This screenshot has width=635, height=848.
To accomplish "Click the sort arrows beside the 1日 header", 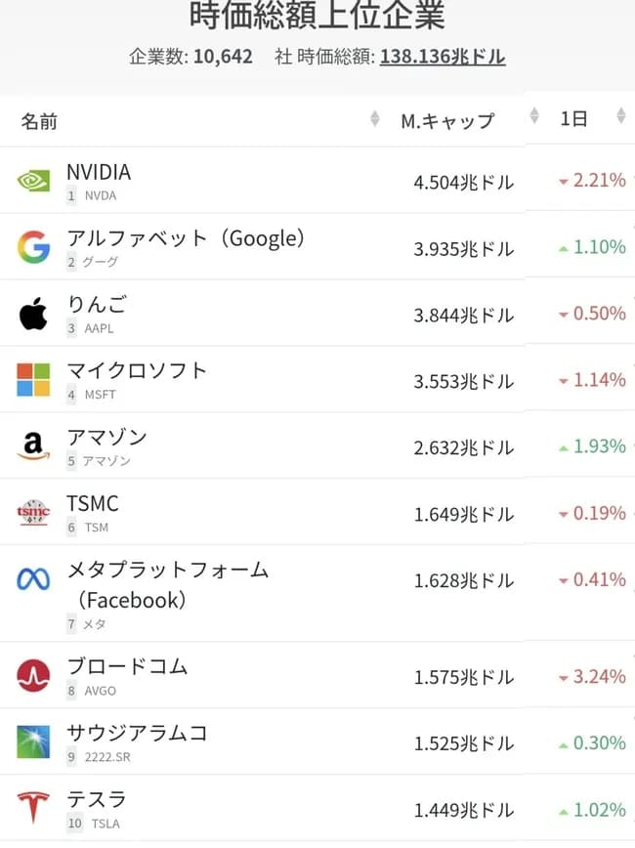I will point(622,115).
